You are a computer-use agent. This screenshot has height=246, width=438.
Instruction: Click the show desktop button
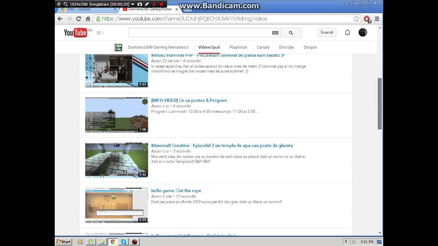379,242
